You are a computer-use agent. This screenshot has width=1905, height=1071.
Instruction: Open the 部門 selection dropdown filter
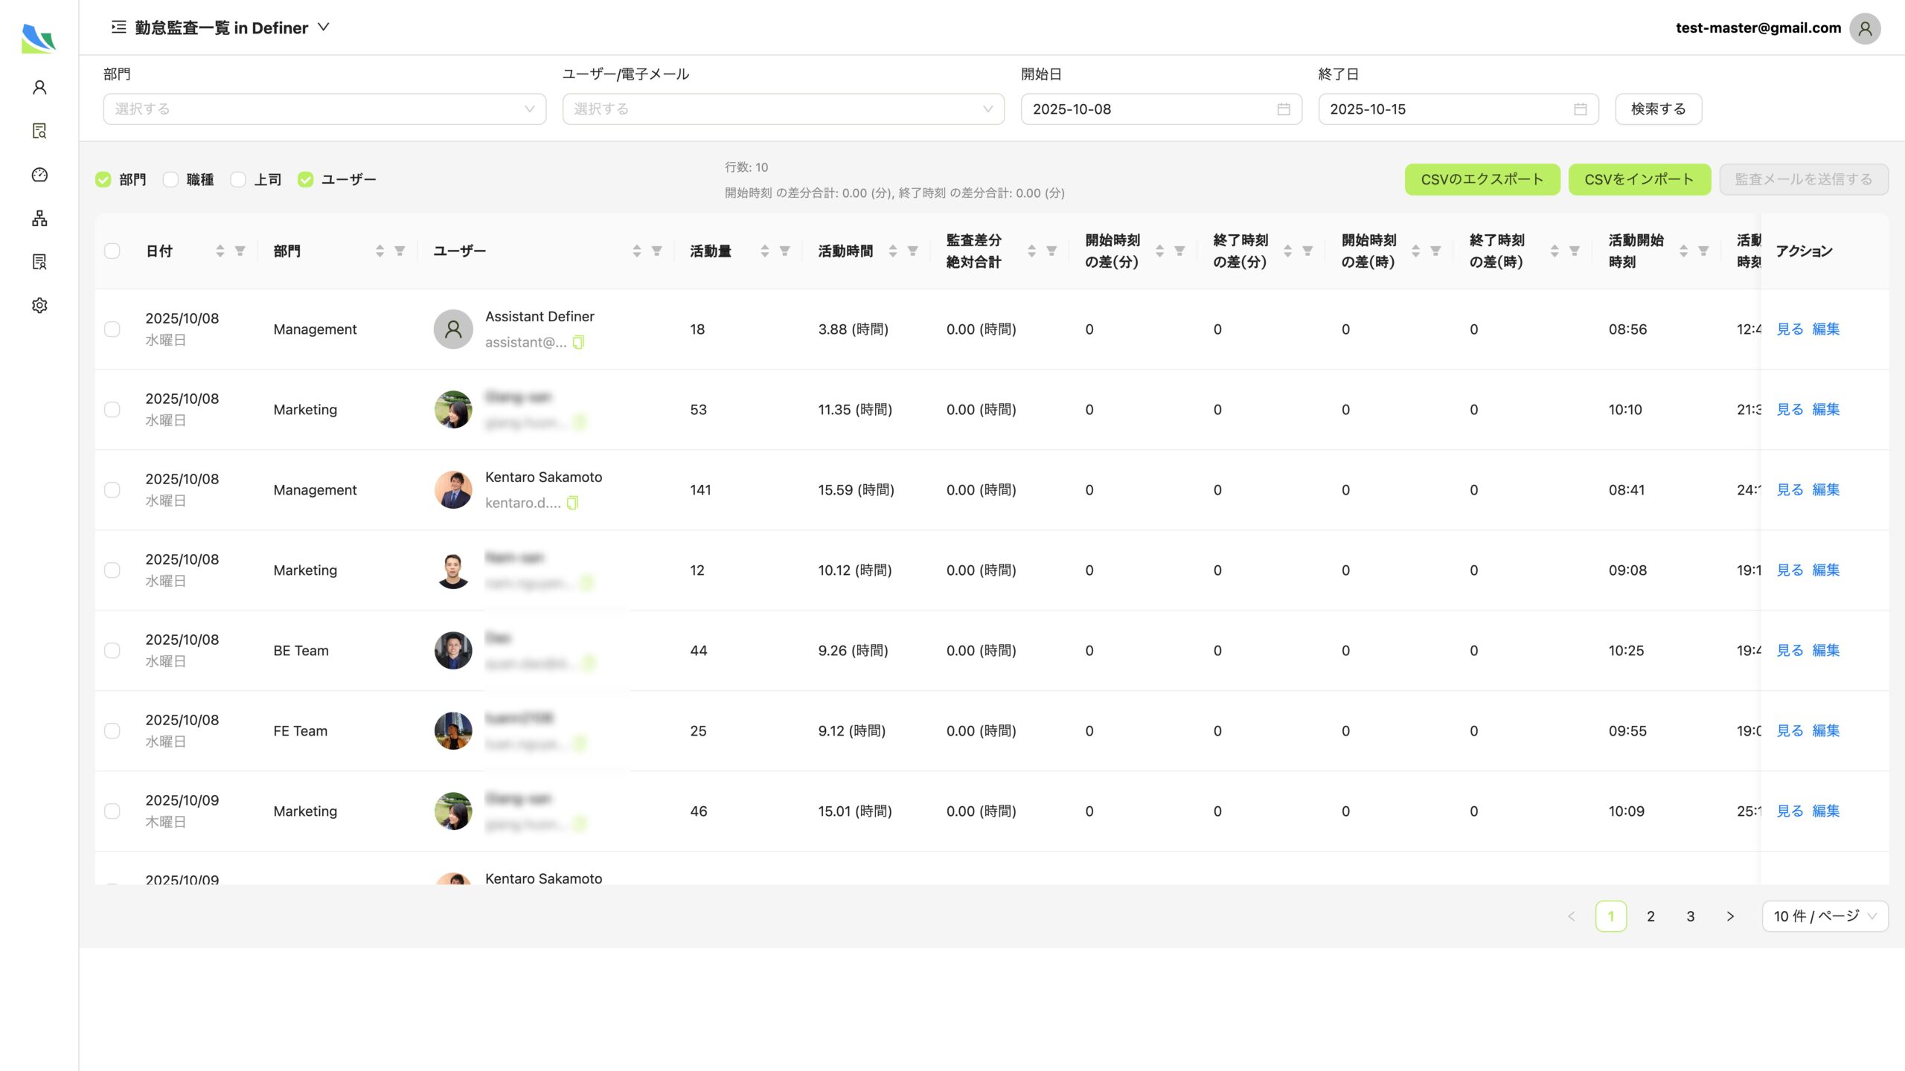324,109
